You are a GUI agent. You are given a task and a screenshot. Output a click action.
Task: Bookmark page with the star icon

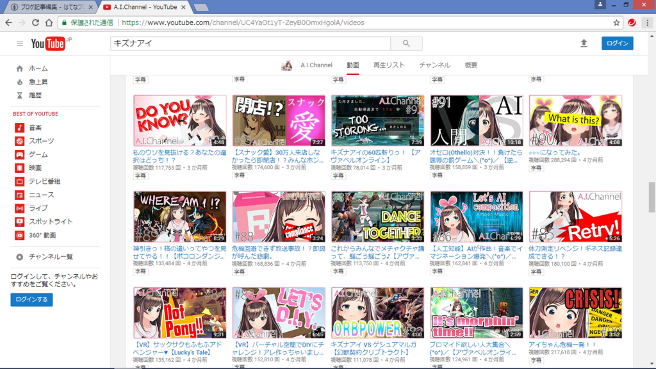click(616, 22)
